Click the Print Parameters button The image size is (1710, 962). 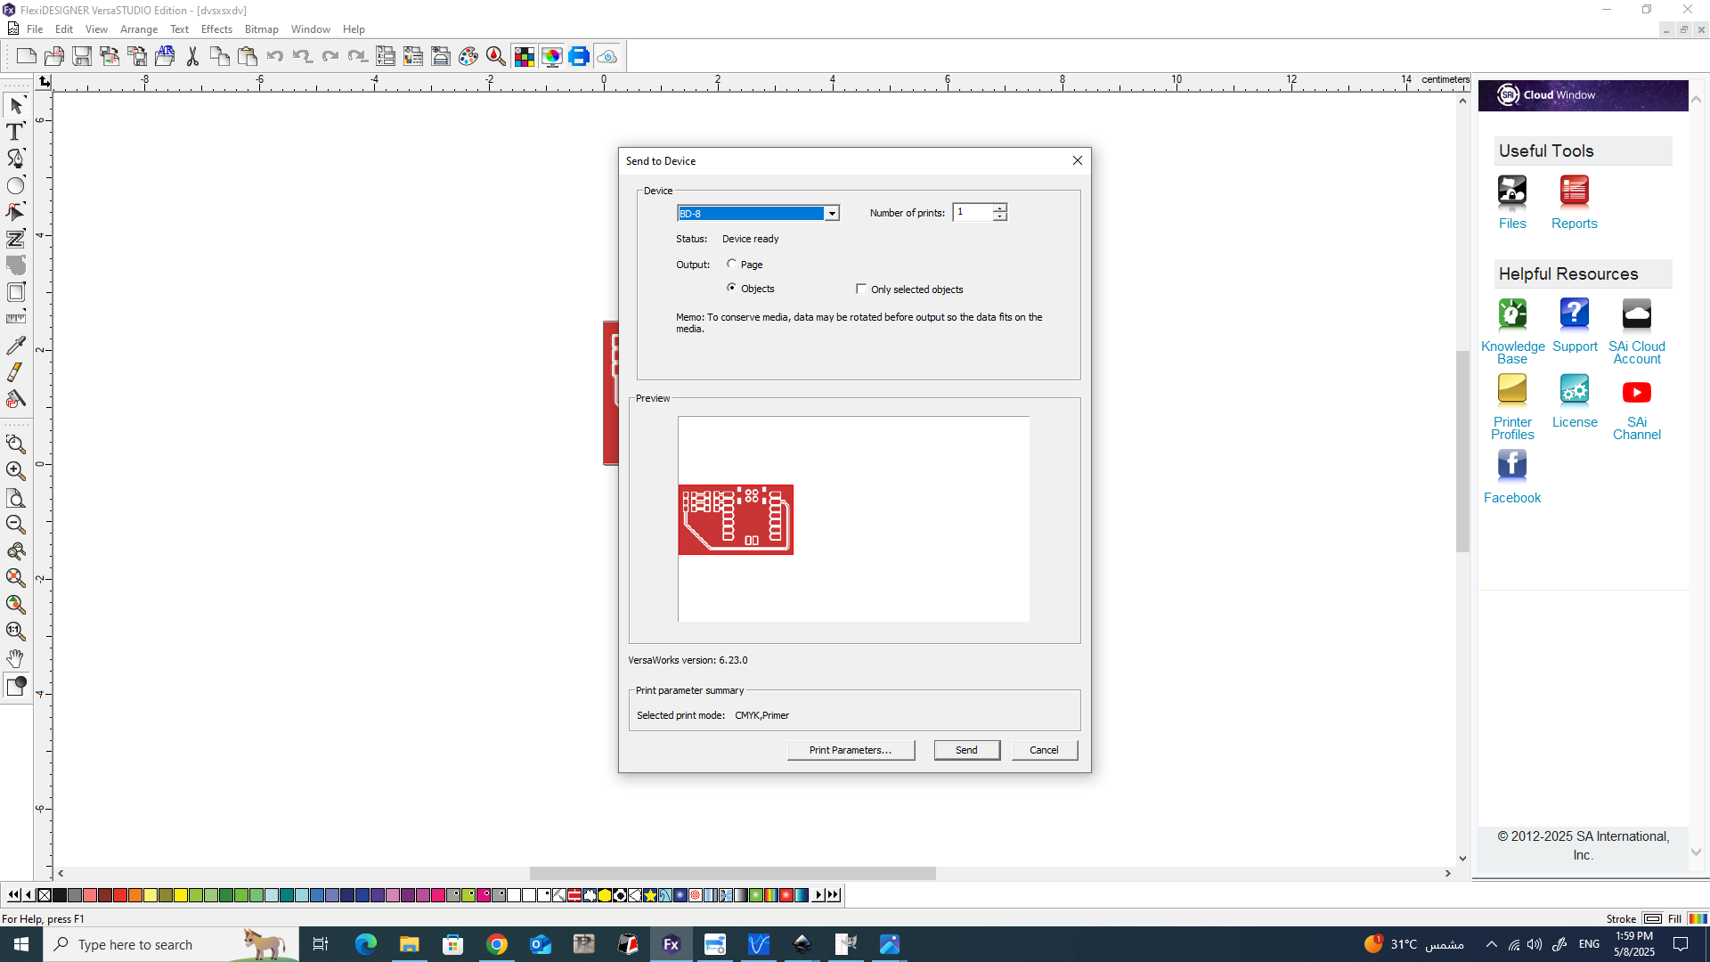pos(851,750)
